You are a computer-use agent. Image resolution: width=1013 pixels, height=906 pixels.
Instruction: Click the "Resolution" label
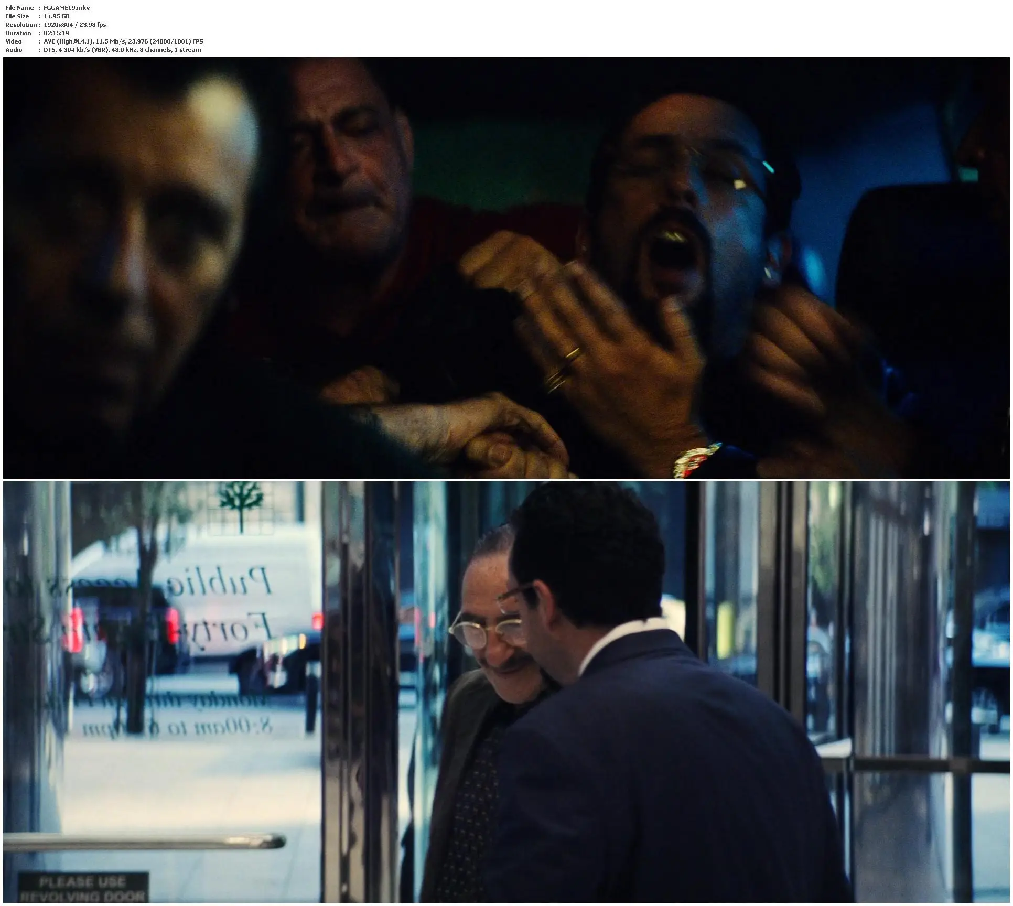coord(21,25)
